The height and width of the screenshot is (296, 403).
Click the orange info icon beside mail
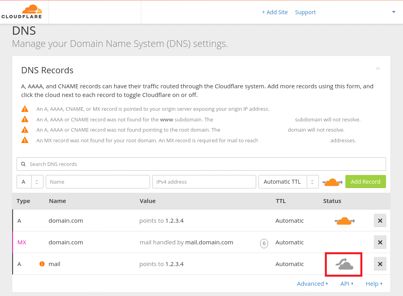pos(42,264)
